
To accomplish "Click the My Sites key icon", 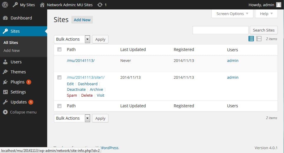I will pos(15,5).
